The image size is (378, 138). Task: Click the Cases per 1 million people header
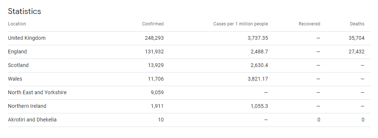[241, 24]
